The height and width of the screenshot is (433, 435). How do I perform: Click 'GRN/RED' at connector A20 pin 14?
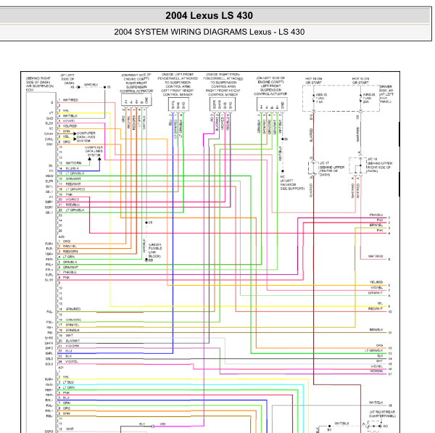click(x=73, y=309)
